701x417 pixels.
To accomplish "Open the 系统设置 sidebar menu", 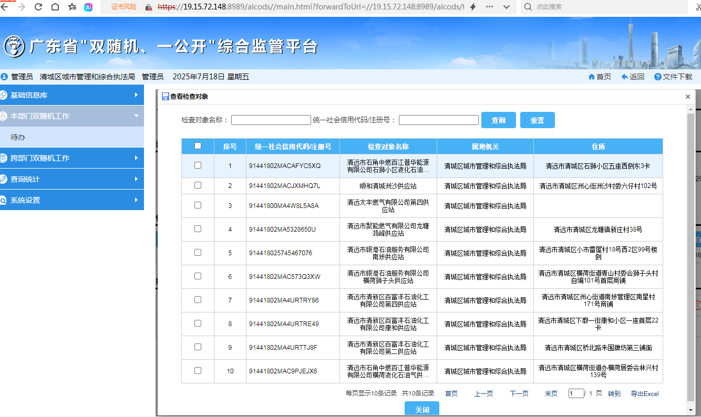I will click(71, 200).
